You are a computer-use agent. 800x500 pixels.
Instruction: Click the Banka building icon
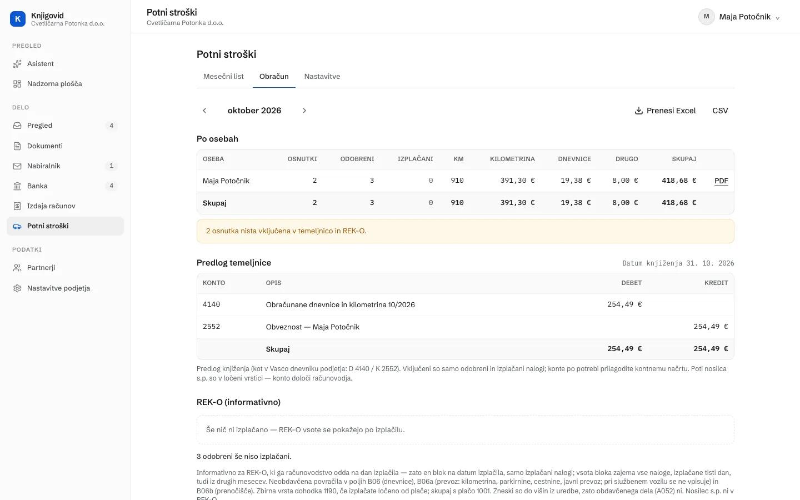(x=17, y=186)
